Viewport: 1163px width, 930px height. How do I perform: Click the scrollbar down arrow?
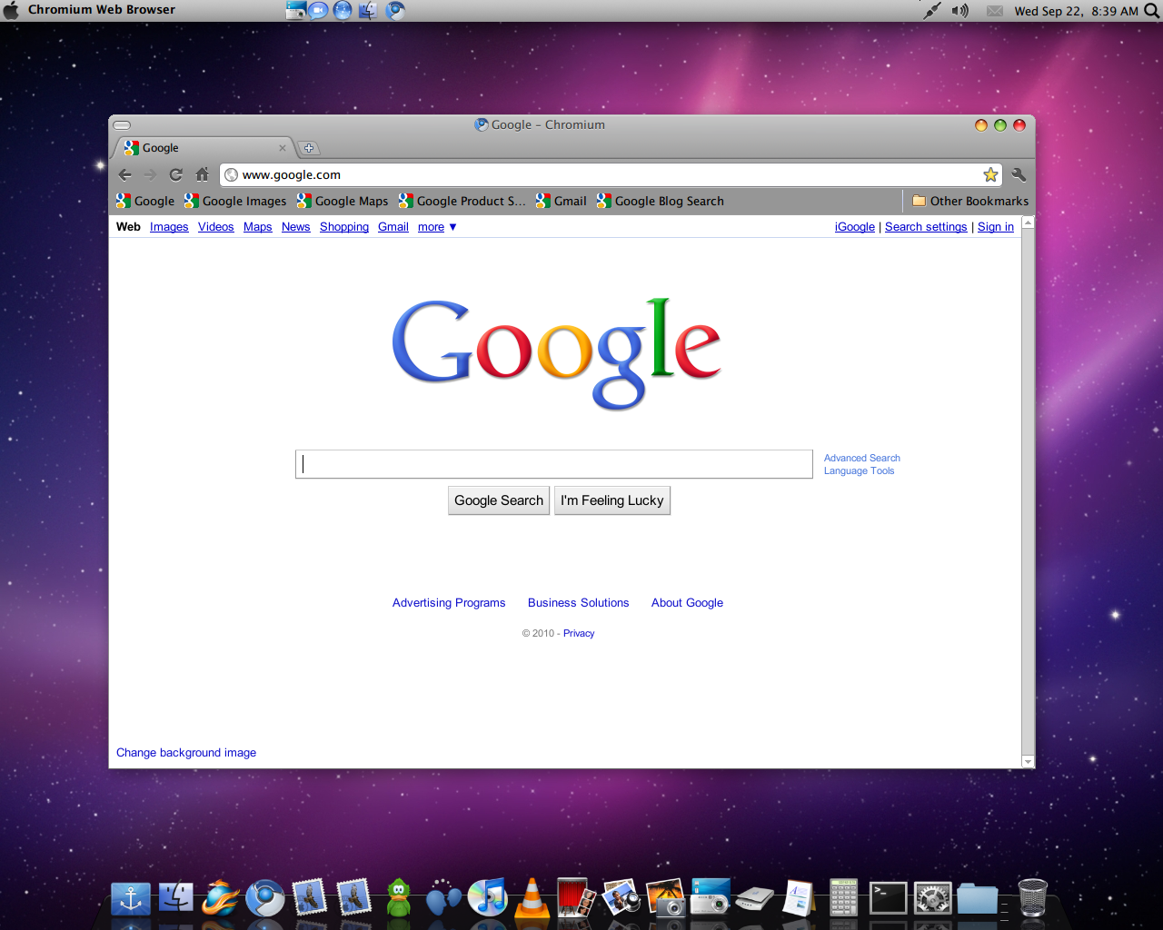1028,762
